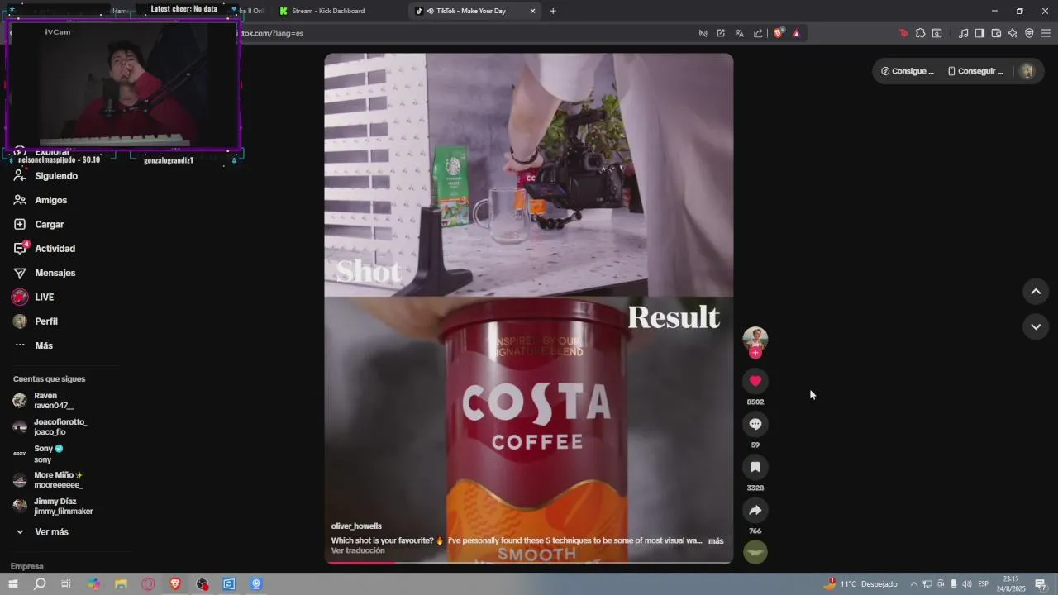The width and height of the screenshot is (1058, 595).
Task: Open browser extensions puzzle icon
Action: coord(920,33)
